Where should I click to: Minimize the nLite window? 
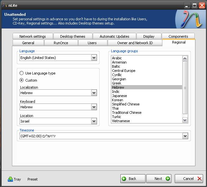[x=187, y=5]
